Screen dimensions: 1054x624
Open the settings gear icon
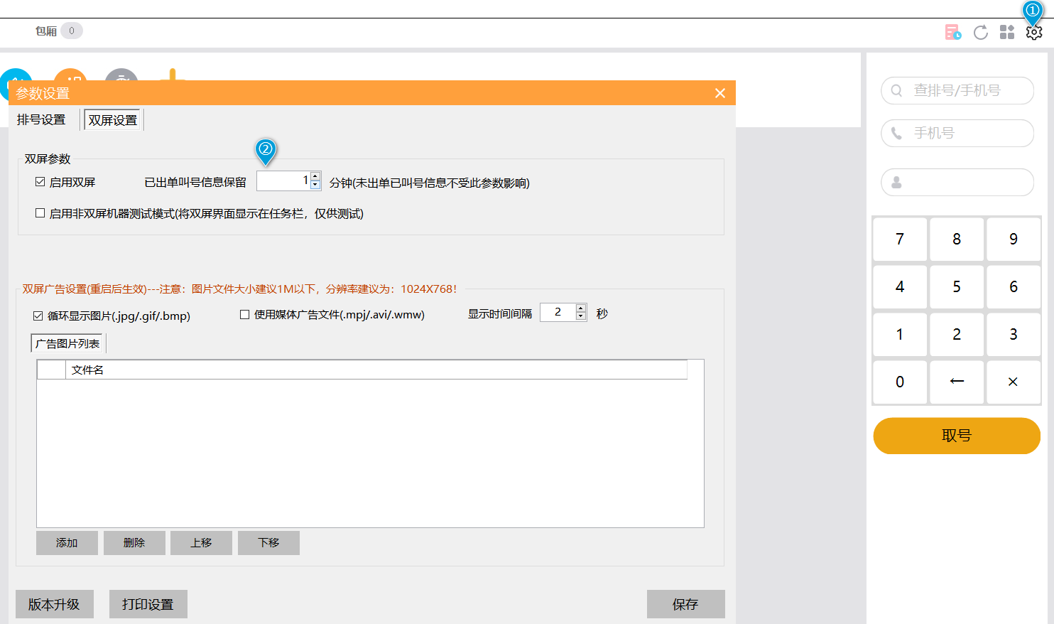1033,33
